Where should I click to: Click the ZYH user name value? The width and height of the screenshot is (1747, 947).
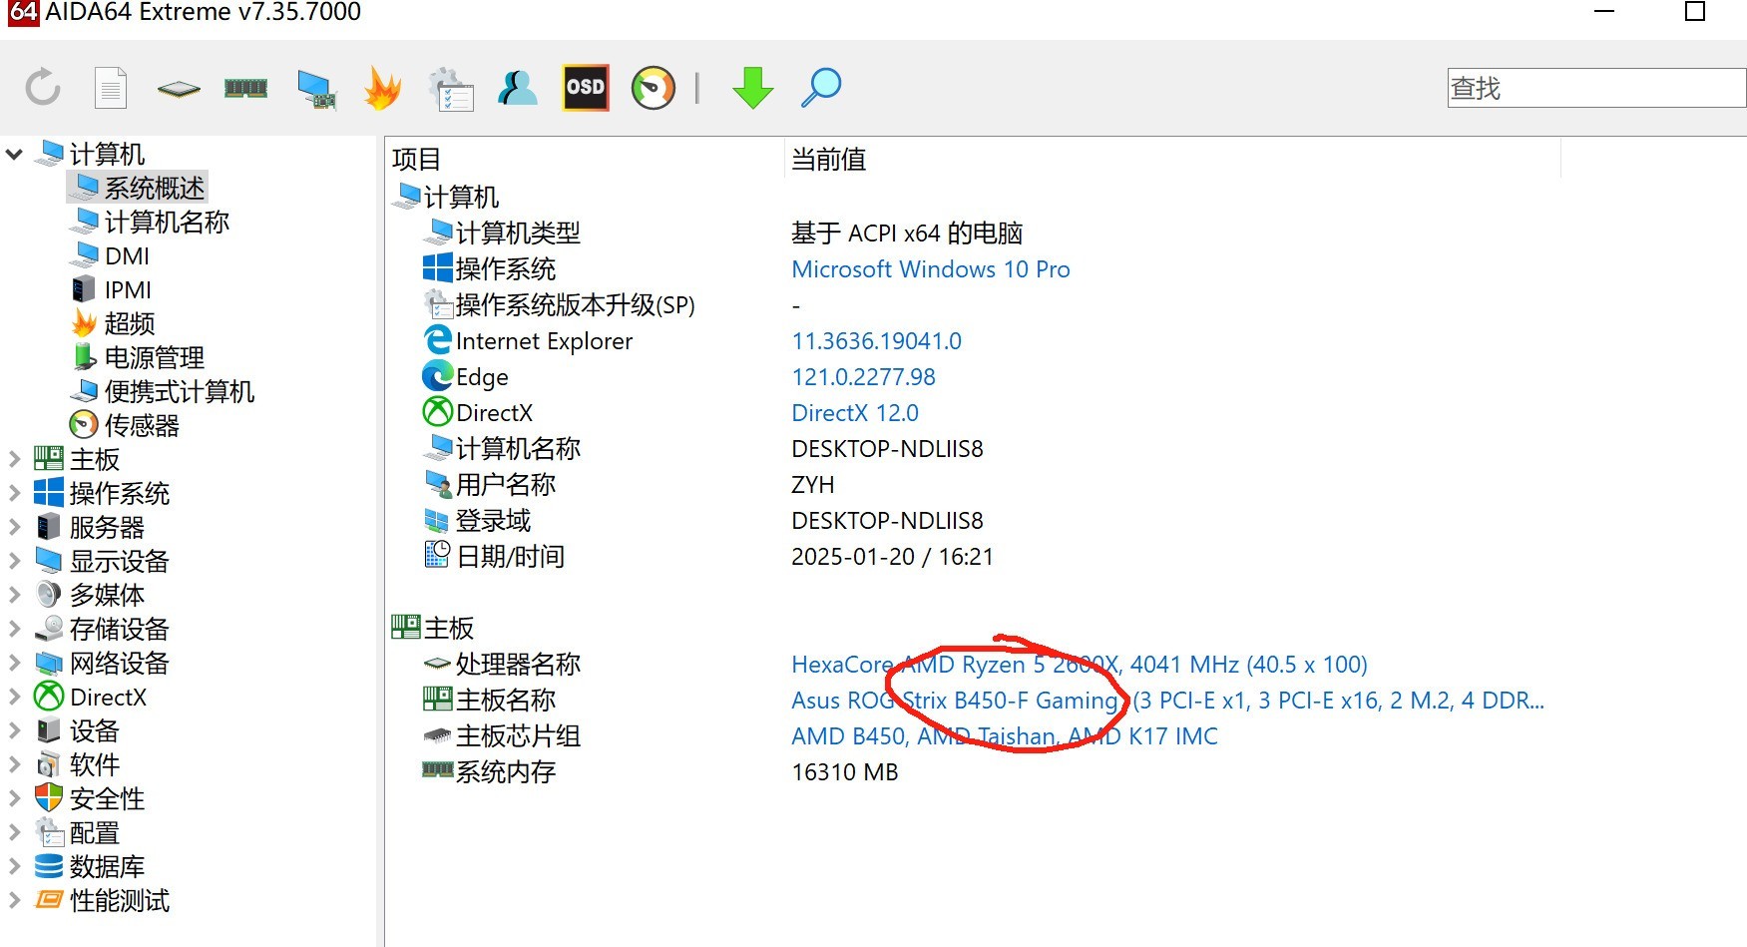[812, 485]
